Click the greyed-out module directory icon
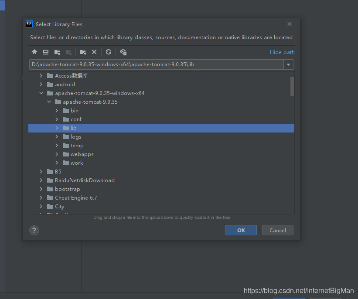The height and width of the screenshot is (299, 358). [x=68, y=52]
